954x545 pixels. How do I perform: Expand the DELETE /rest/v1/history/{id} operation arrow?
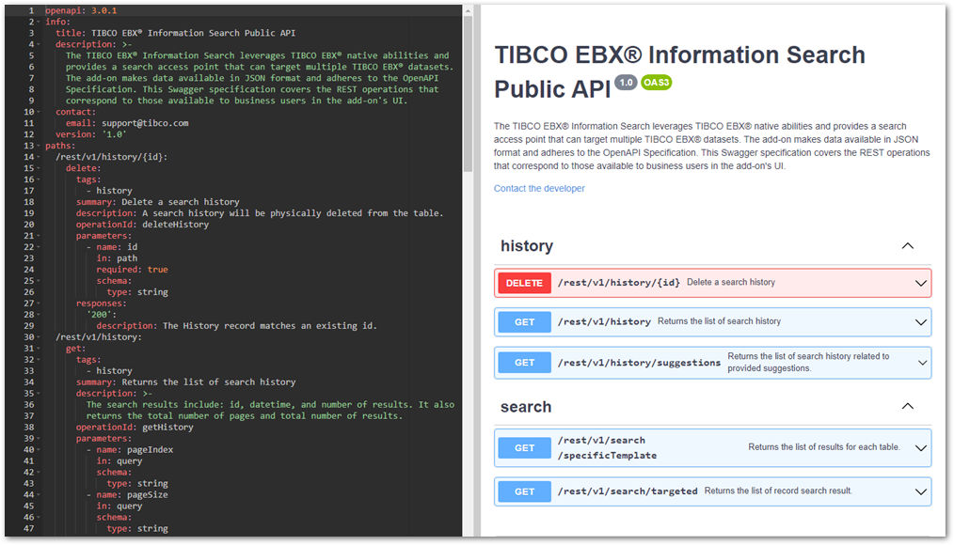coord(920,283)
